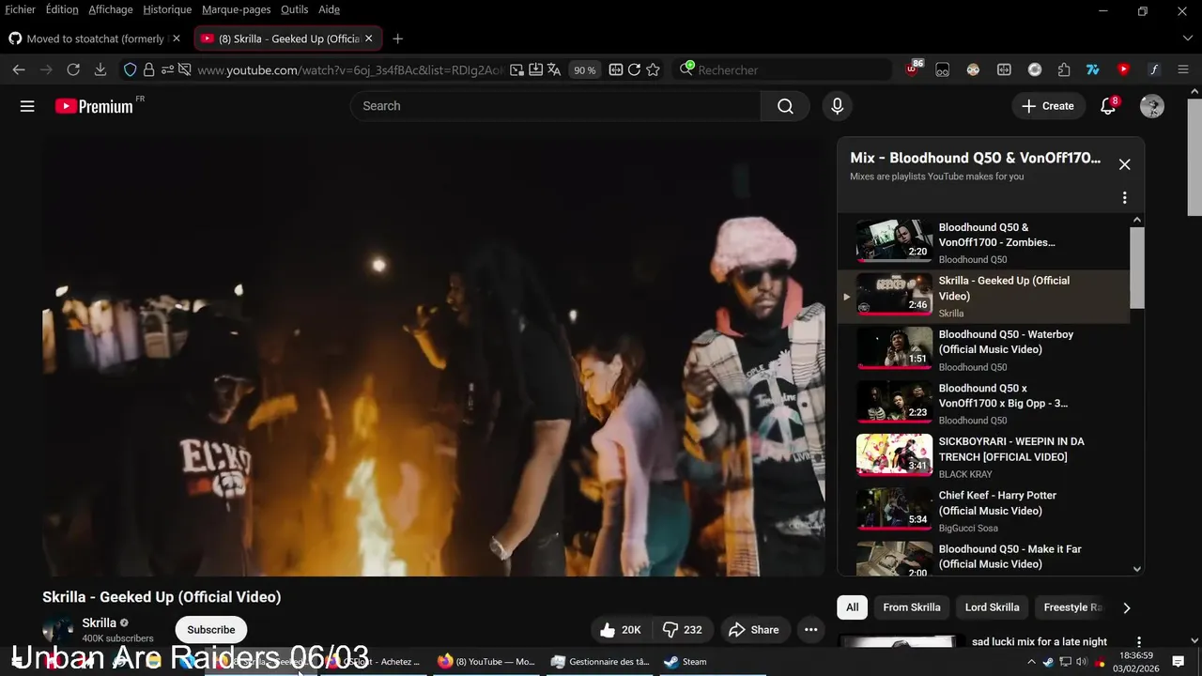Open Skrilla channel name link
The width and height of the screenshot is (1202, 676).
point(99,622)
